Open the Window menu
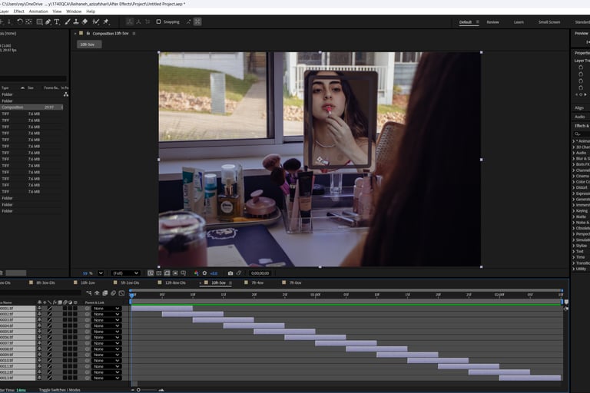590x393 pixels. click(74, 12)
